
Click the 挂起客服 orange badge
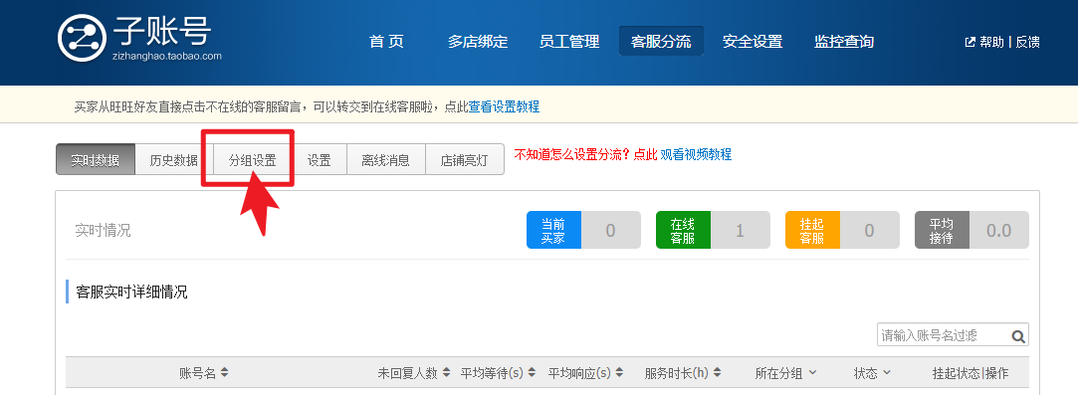(812, 230)
